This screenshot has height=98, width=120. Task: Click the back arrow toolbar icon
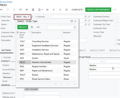(x=2, y=10)
